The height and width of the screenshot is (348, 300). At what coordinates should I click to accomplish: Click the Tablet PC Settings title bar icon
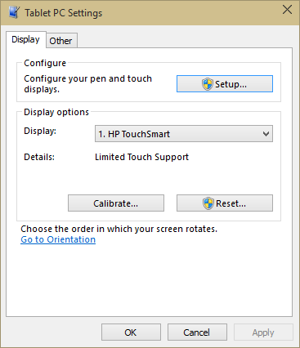pyautogui.click(x=14, y=12)
